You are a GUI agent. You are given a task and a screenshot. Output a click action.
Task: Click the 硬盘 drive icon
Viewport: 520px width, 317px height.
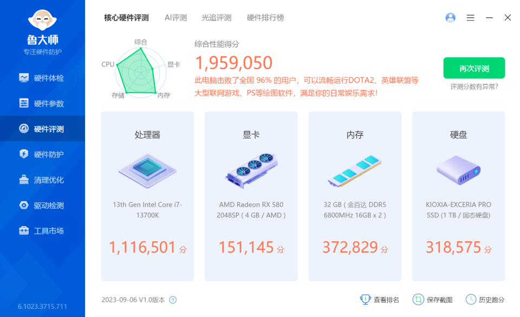pyautogui.click(x=458, y=170)
